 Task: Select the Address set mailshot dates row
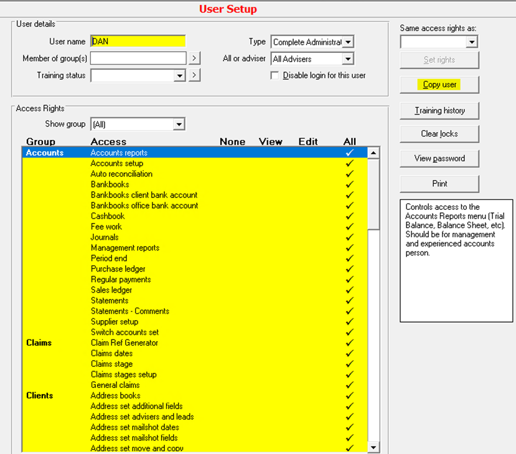[194, 427]
